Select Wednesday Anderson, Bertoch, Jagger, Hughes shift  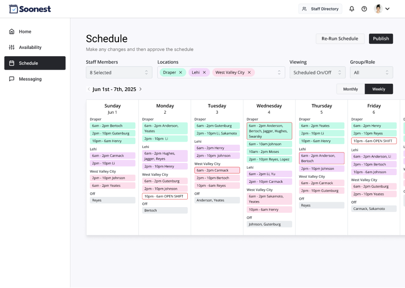pyautogui.click(x=270, y=131)
